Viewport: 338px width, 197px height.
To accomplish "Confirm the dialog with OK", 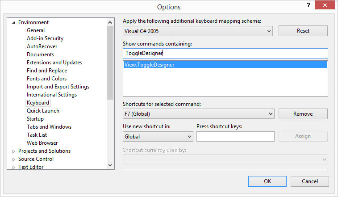I will (267, 181).
